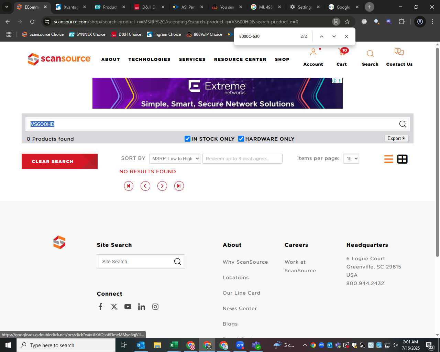Jump to previous find-in-page match

point(322,36)
